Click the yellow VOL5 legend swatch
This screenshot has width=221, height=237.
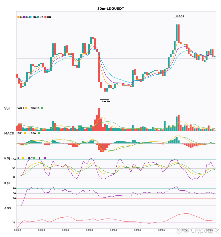26,108
